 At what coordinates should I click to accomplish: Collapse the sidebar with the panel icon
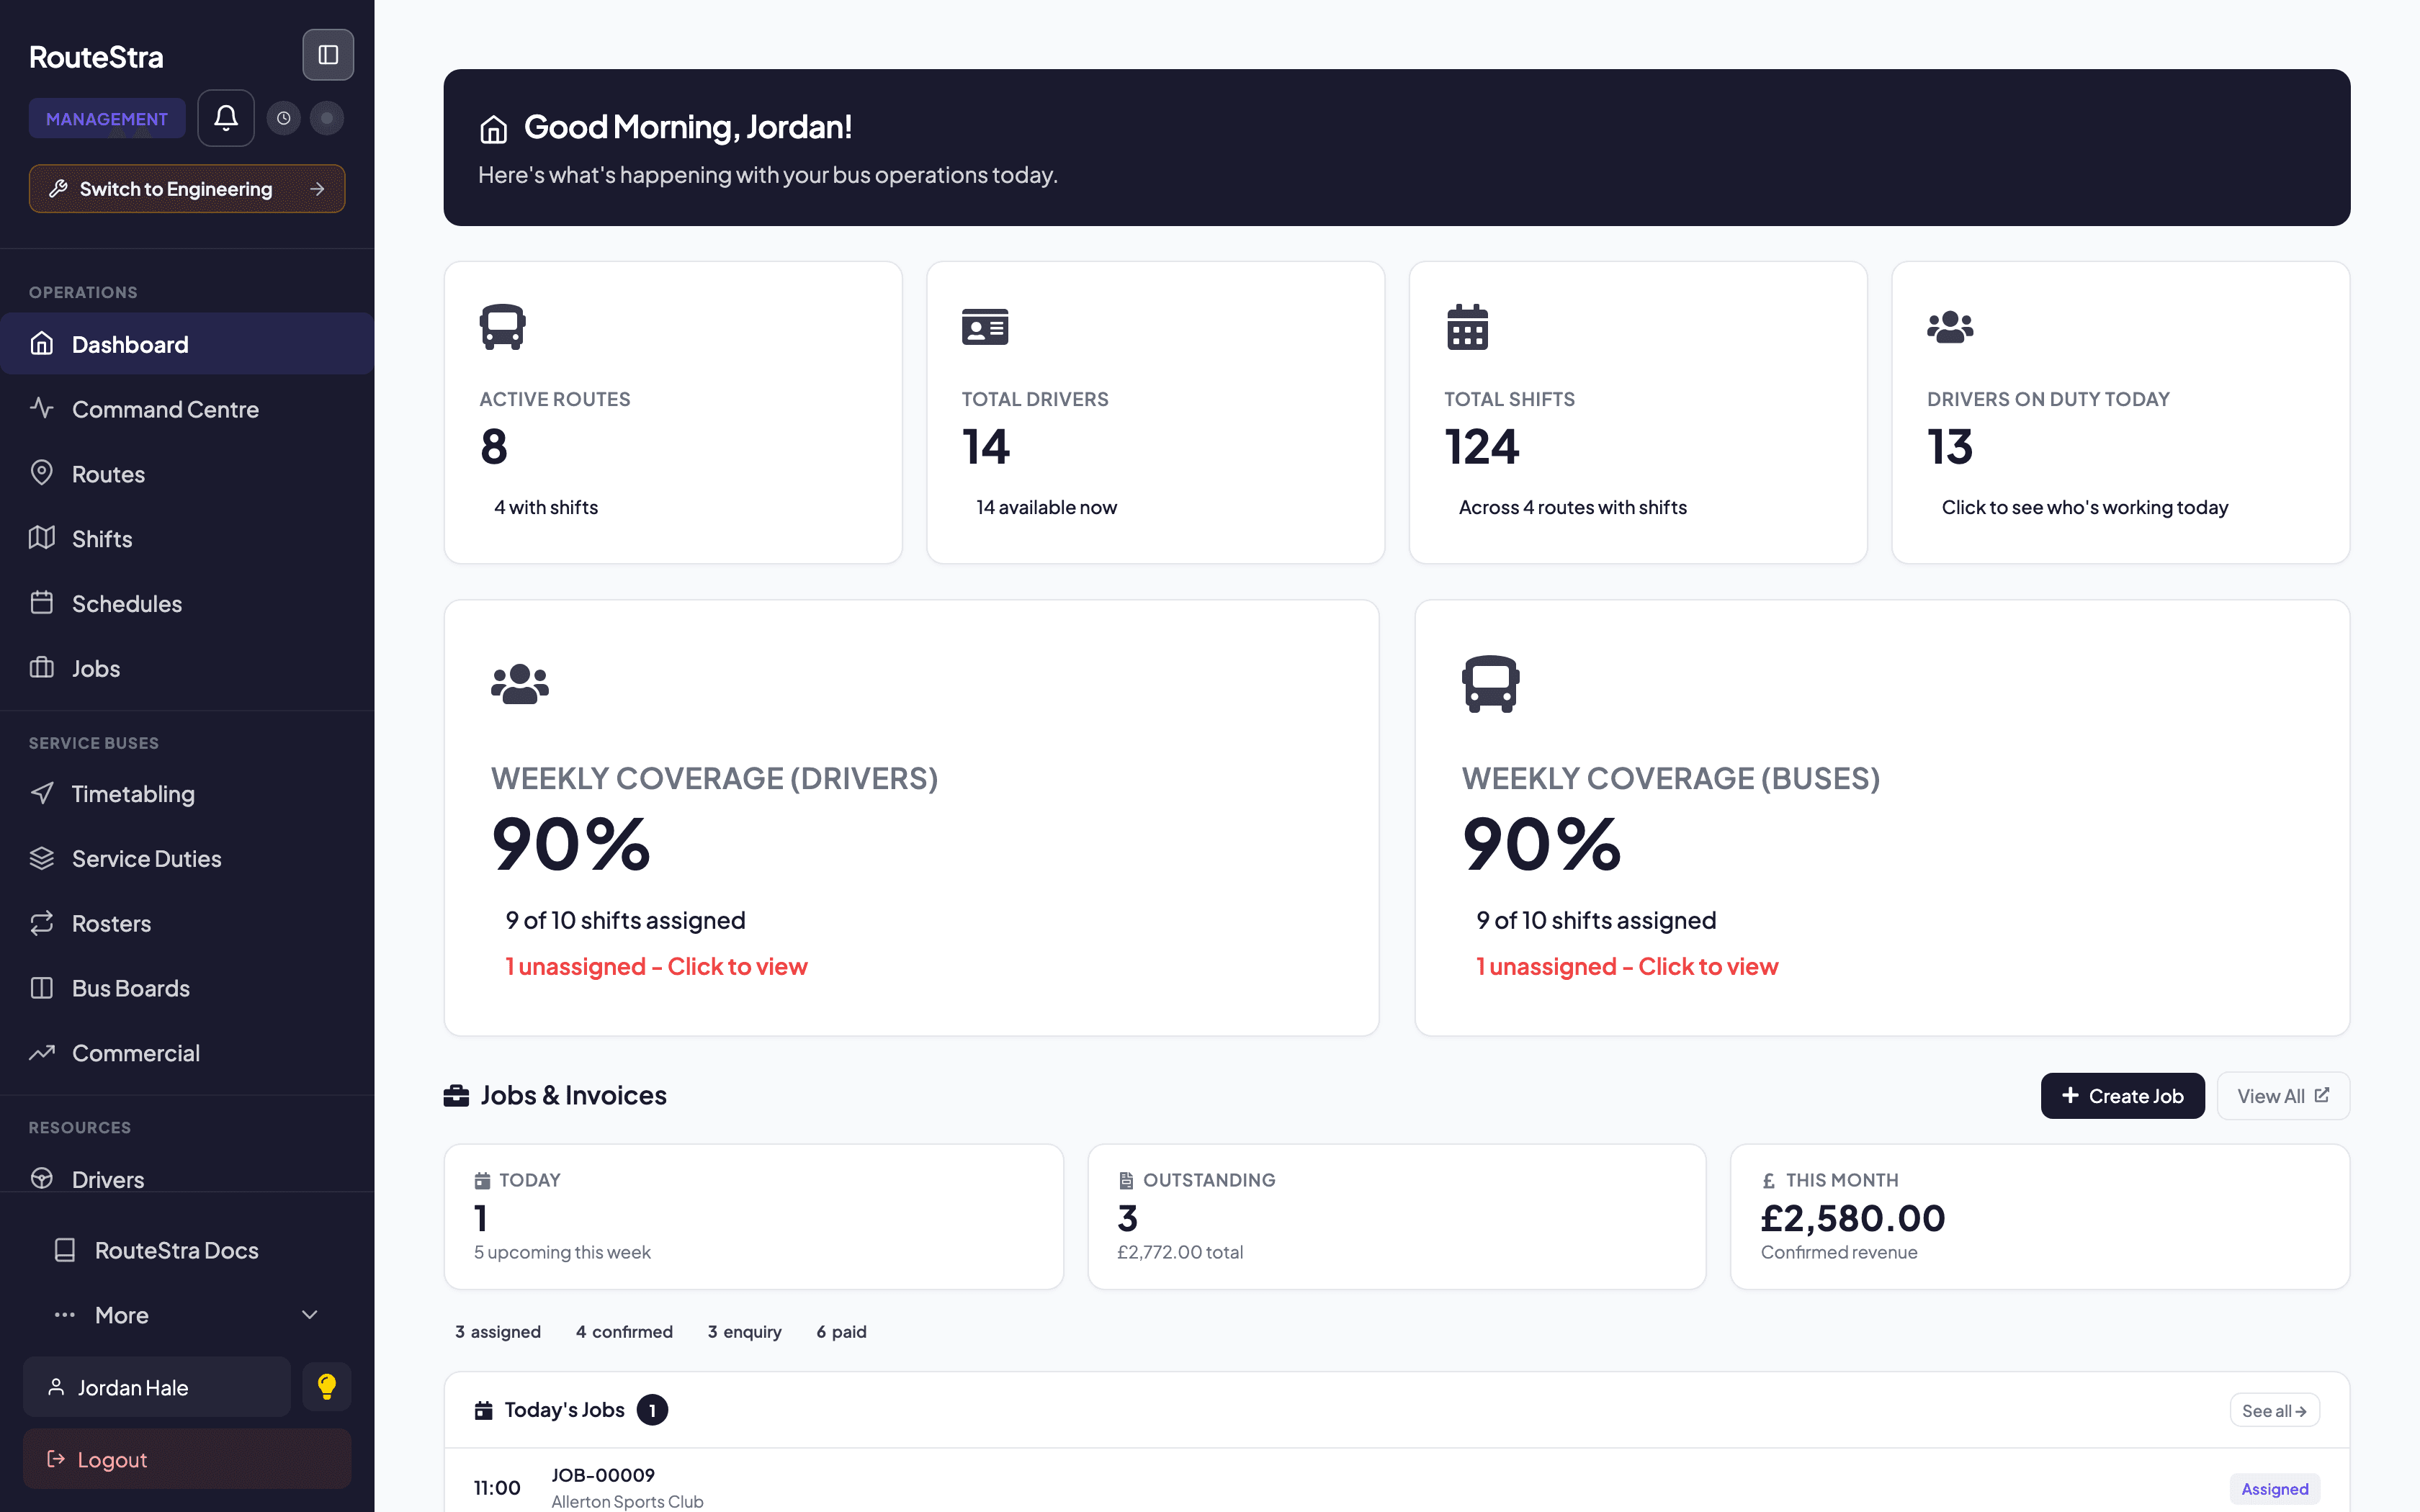(328, 55)
